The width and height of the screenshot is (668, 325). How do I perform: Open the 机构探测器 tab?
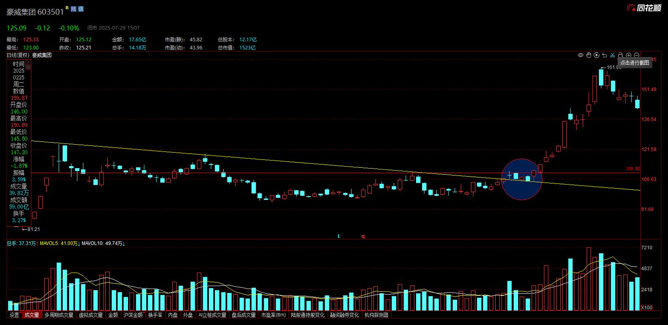[376, 315]
